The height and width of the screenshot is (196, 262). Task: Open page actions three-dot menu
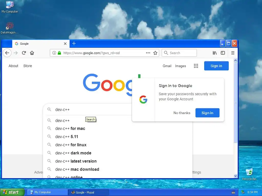[x=148, y=53]
